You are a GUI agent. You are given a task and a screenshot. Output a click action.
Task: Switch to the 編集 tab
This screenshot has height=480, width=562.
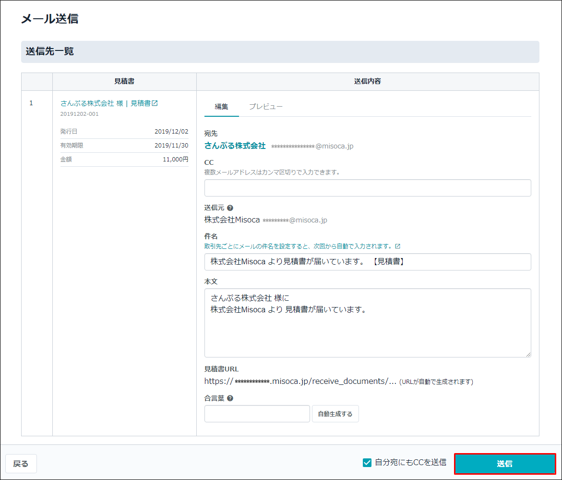(221, 107)
